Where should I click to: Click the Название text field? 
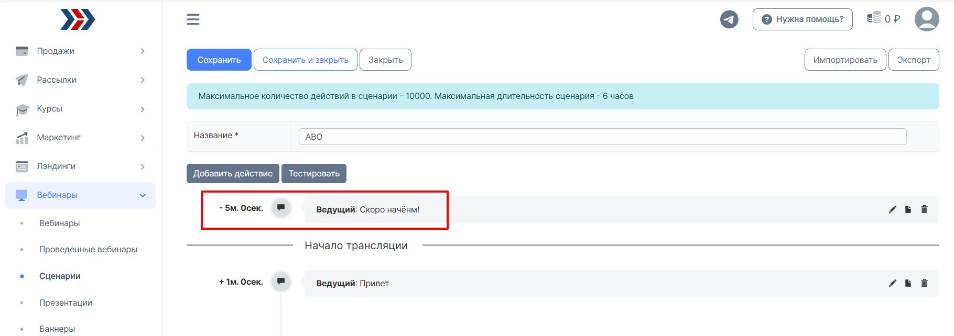[602, 137]
